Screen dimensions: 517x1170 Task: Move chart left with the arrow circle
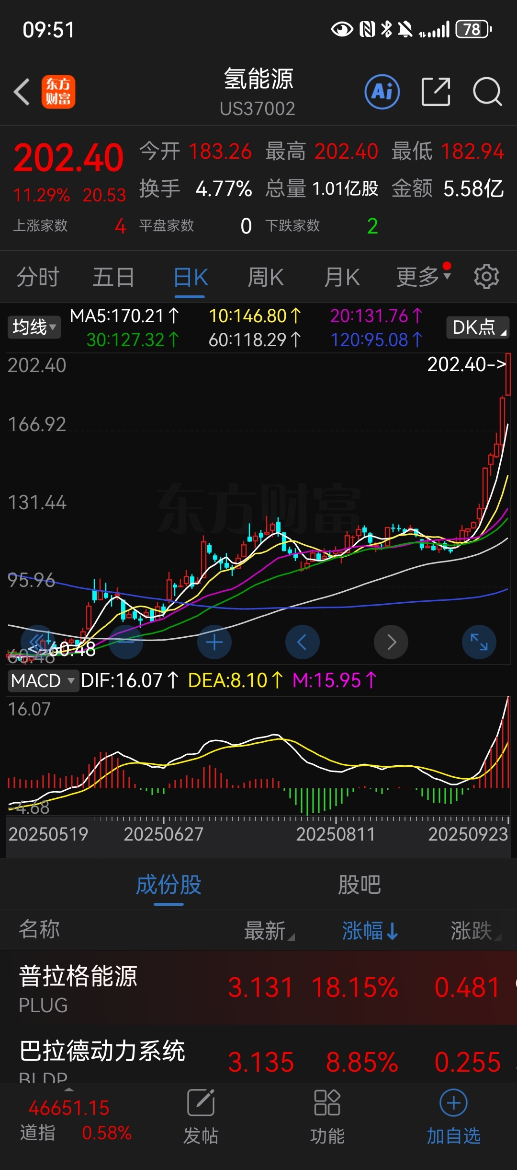pos(302,642)
